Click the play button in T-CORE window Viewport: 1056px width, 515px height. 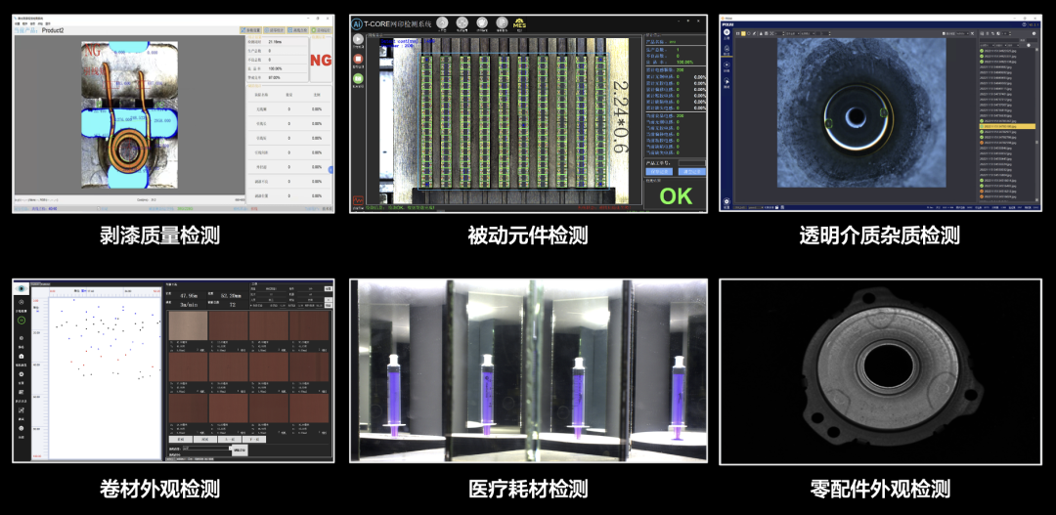point(358,39)
